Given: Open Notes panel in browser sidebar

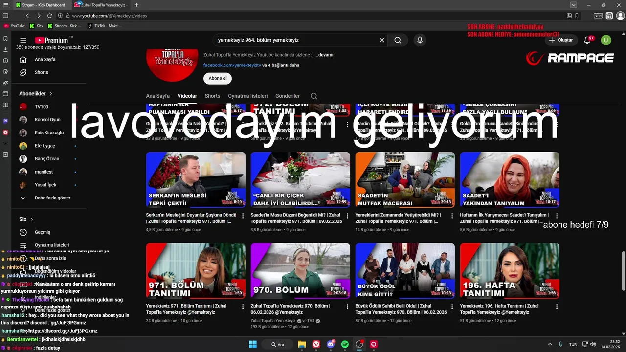Looking at the screenshot, I should (5, 72).
